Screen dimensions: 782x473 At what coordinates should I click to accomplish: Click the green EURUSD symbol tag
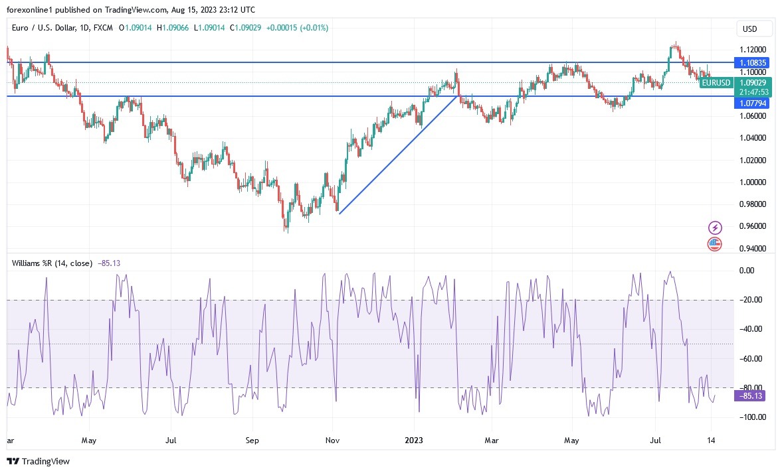click(716, 83)
